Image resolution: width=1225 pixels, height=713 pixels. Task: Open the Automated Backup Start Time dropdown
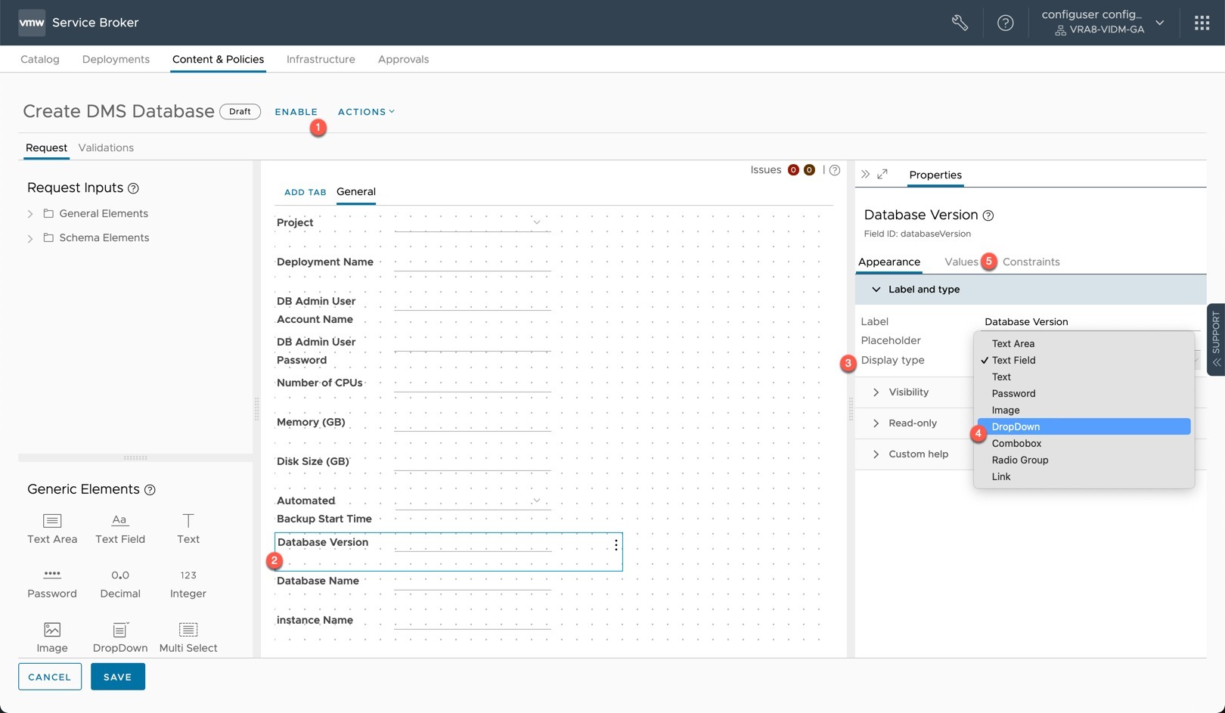pos(473,501)
